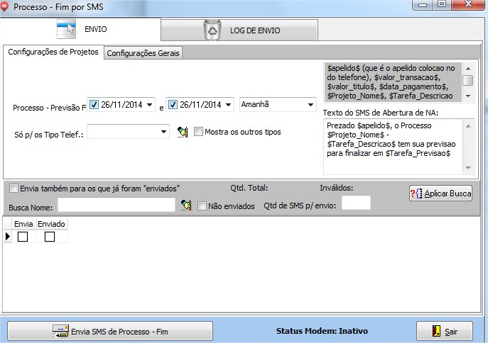Image resolution: width=488 pixels, height=343 pixels.
Task: Click in the Busca Nome text field
Action: [x=116, y=206]
